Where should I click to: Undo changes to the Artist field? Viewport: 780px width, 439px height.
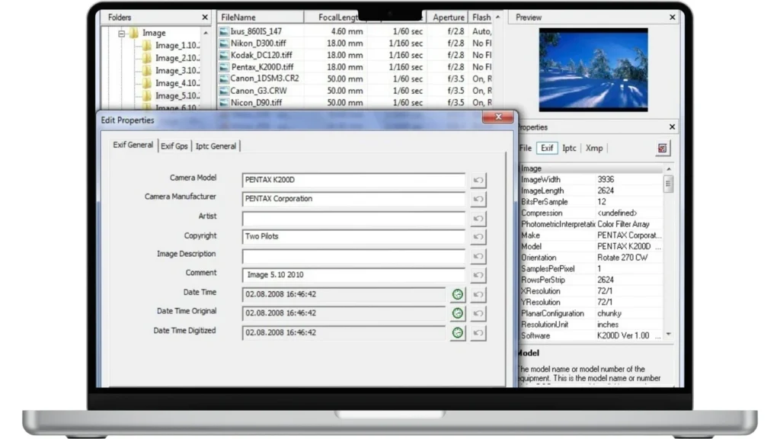(x=478, y=219)
